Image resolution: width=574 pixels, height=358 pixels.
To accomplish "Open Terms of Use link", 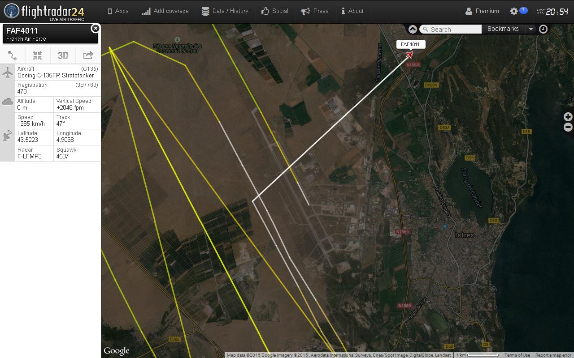I will coord(517,355).
